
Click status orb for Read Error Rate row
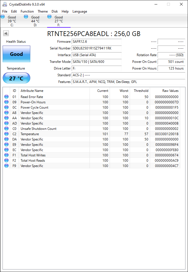click(6, 97)
